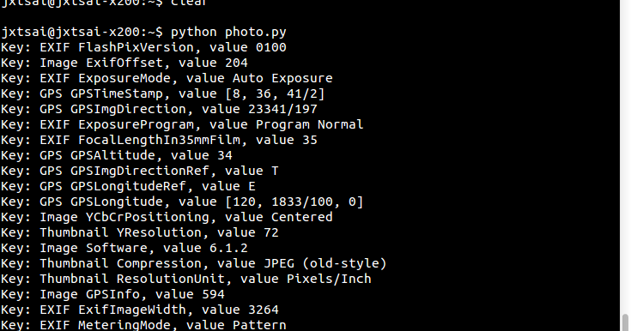The width and height of the screenshot is (631, 331).
Task: Click the YCbCrPositioning value Centered
Action: (x=302, y=217)
